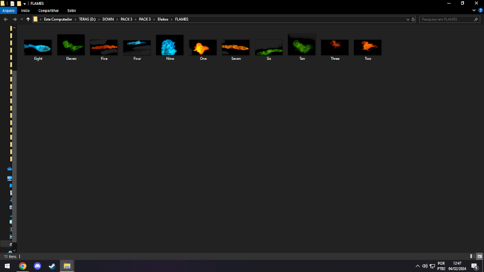Click the search magnifier icon

pyautogui.click(x=476, y=19)
